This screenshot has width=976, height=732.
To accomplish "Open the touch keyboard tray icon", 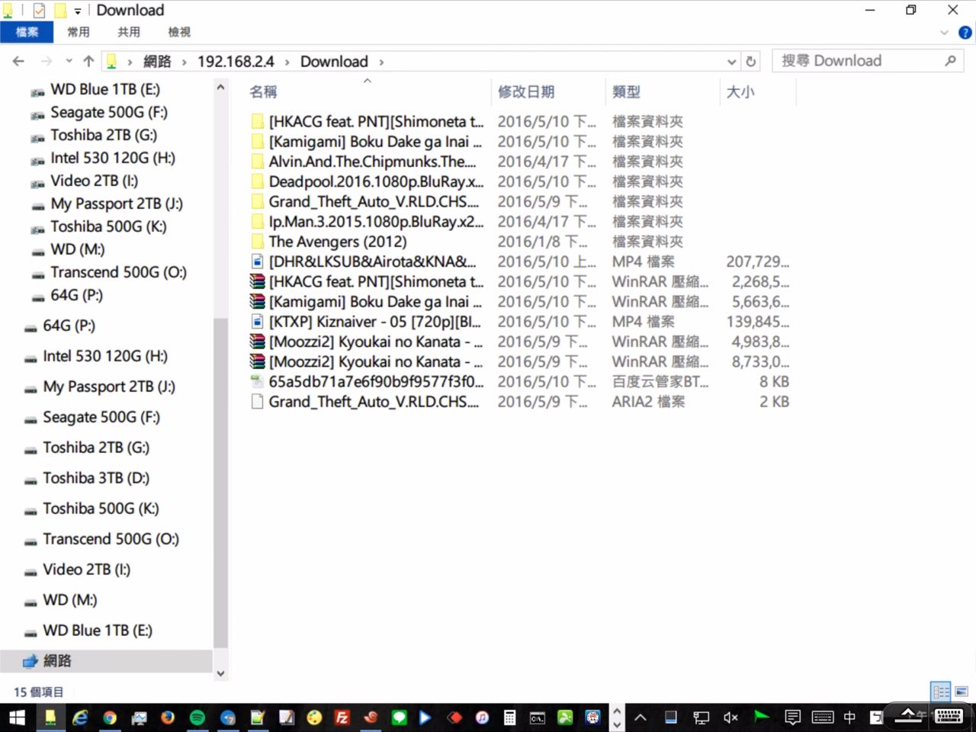I will click(823, 718).
